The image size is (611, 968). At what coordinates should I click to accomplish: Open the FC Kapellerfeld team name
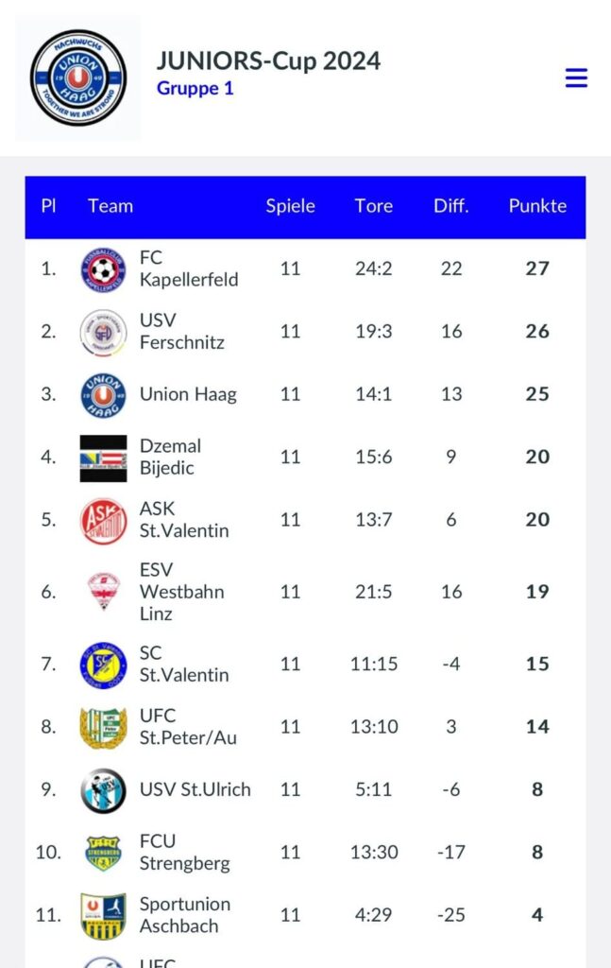tap(189, 268)
